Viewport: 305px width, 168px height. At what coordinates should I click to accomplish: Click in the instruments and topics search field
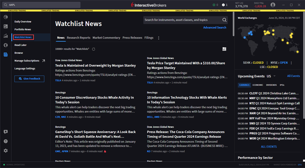[183, 20]
